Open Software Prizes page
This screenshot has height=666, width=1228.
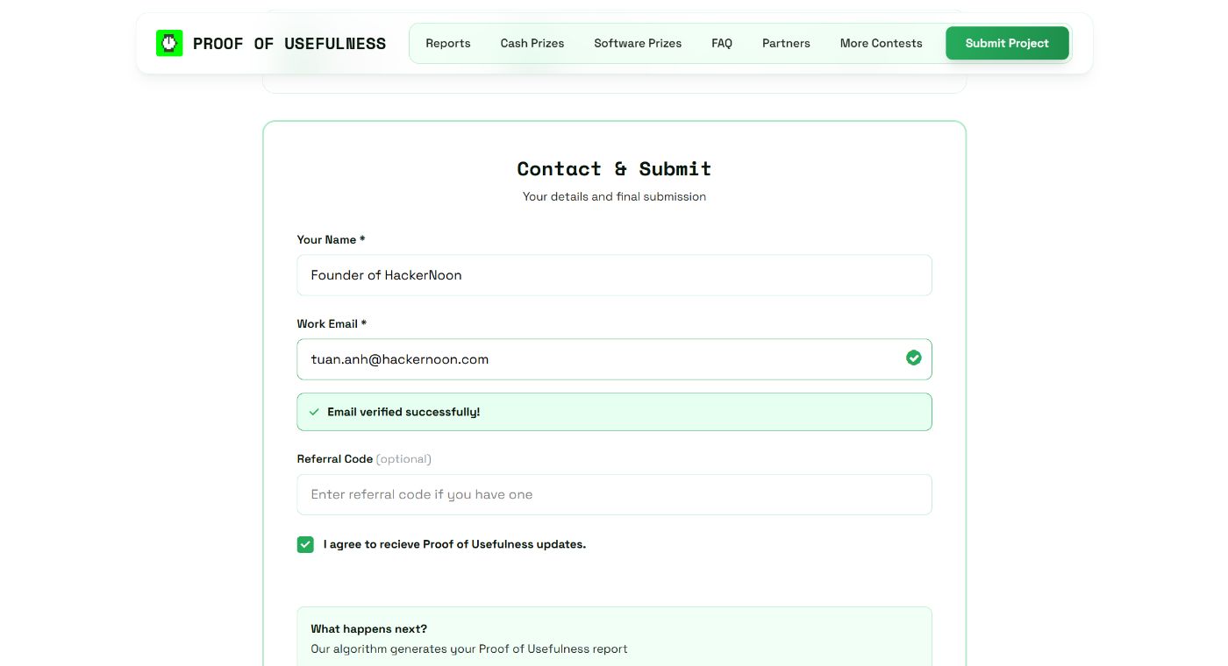[x=638, y=43]
